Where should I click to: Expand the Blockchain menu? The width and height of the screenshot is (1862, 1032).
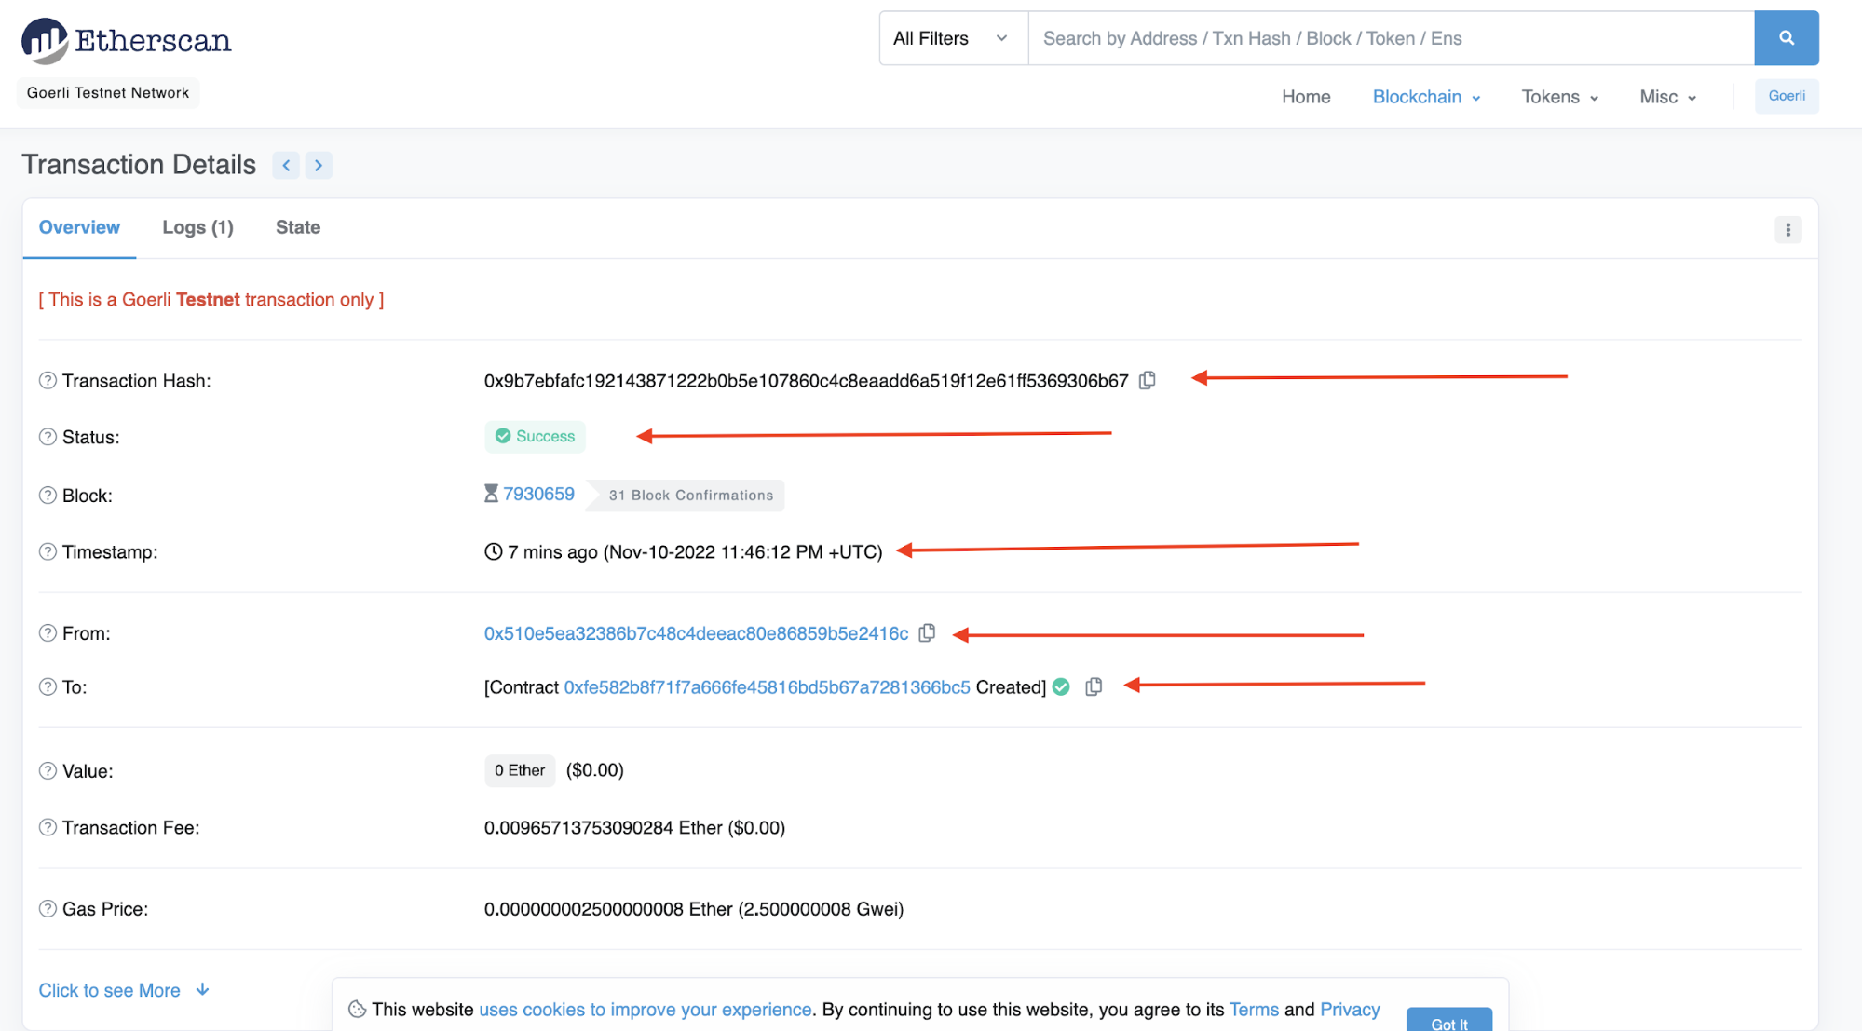(1426, 97)
